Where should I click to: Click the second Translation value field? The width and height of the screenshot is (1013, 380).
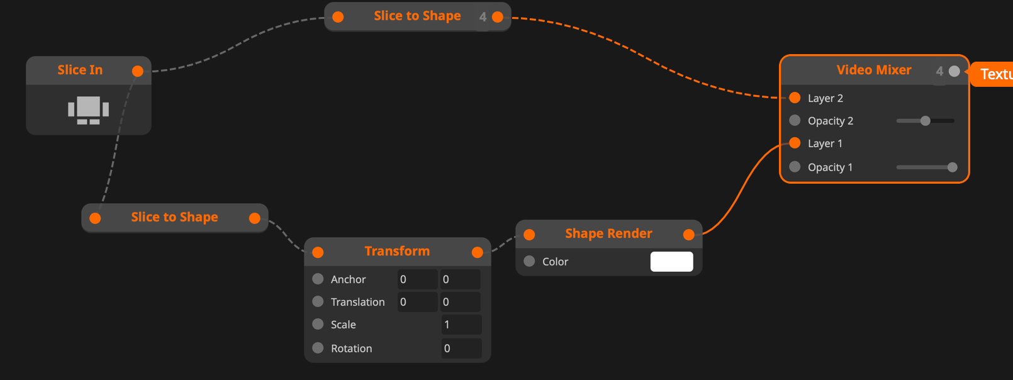tap(460, 302)
